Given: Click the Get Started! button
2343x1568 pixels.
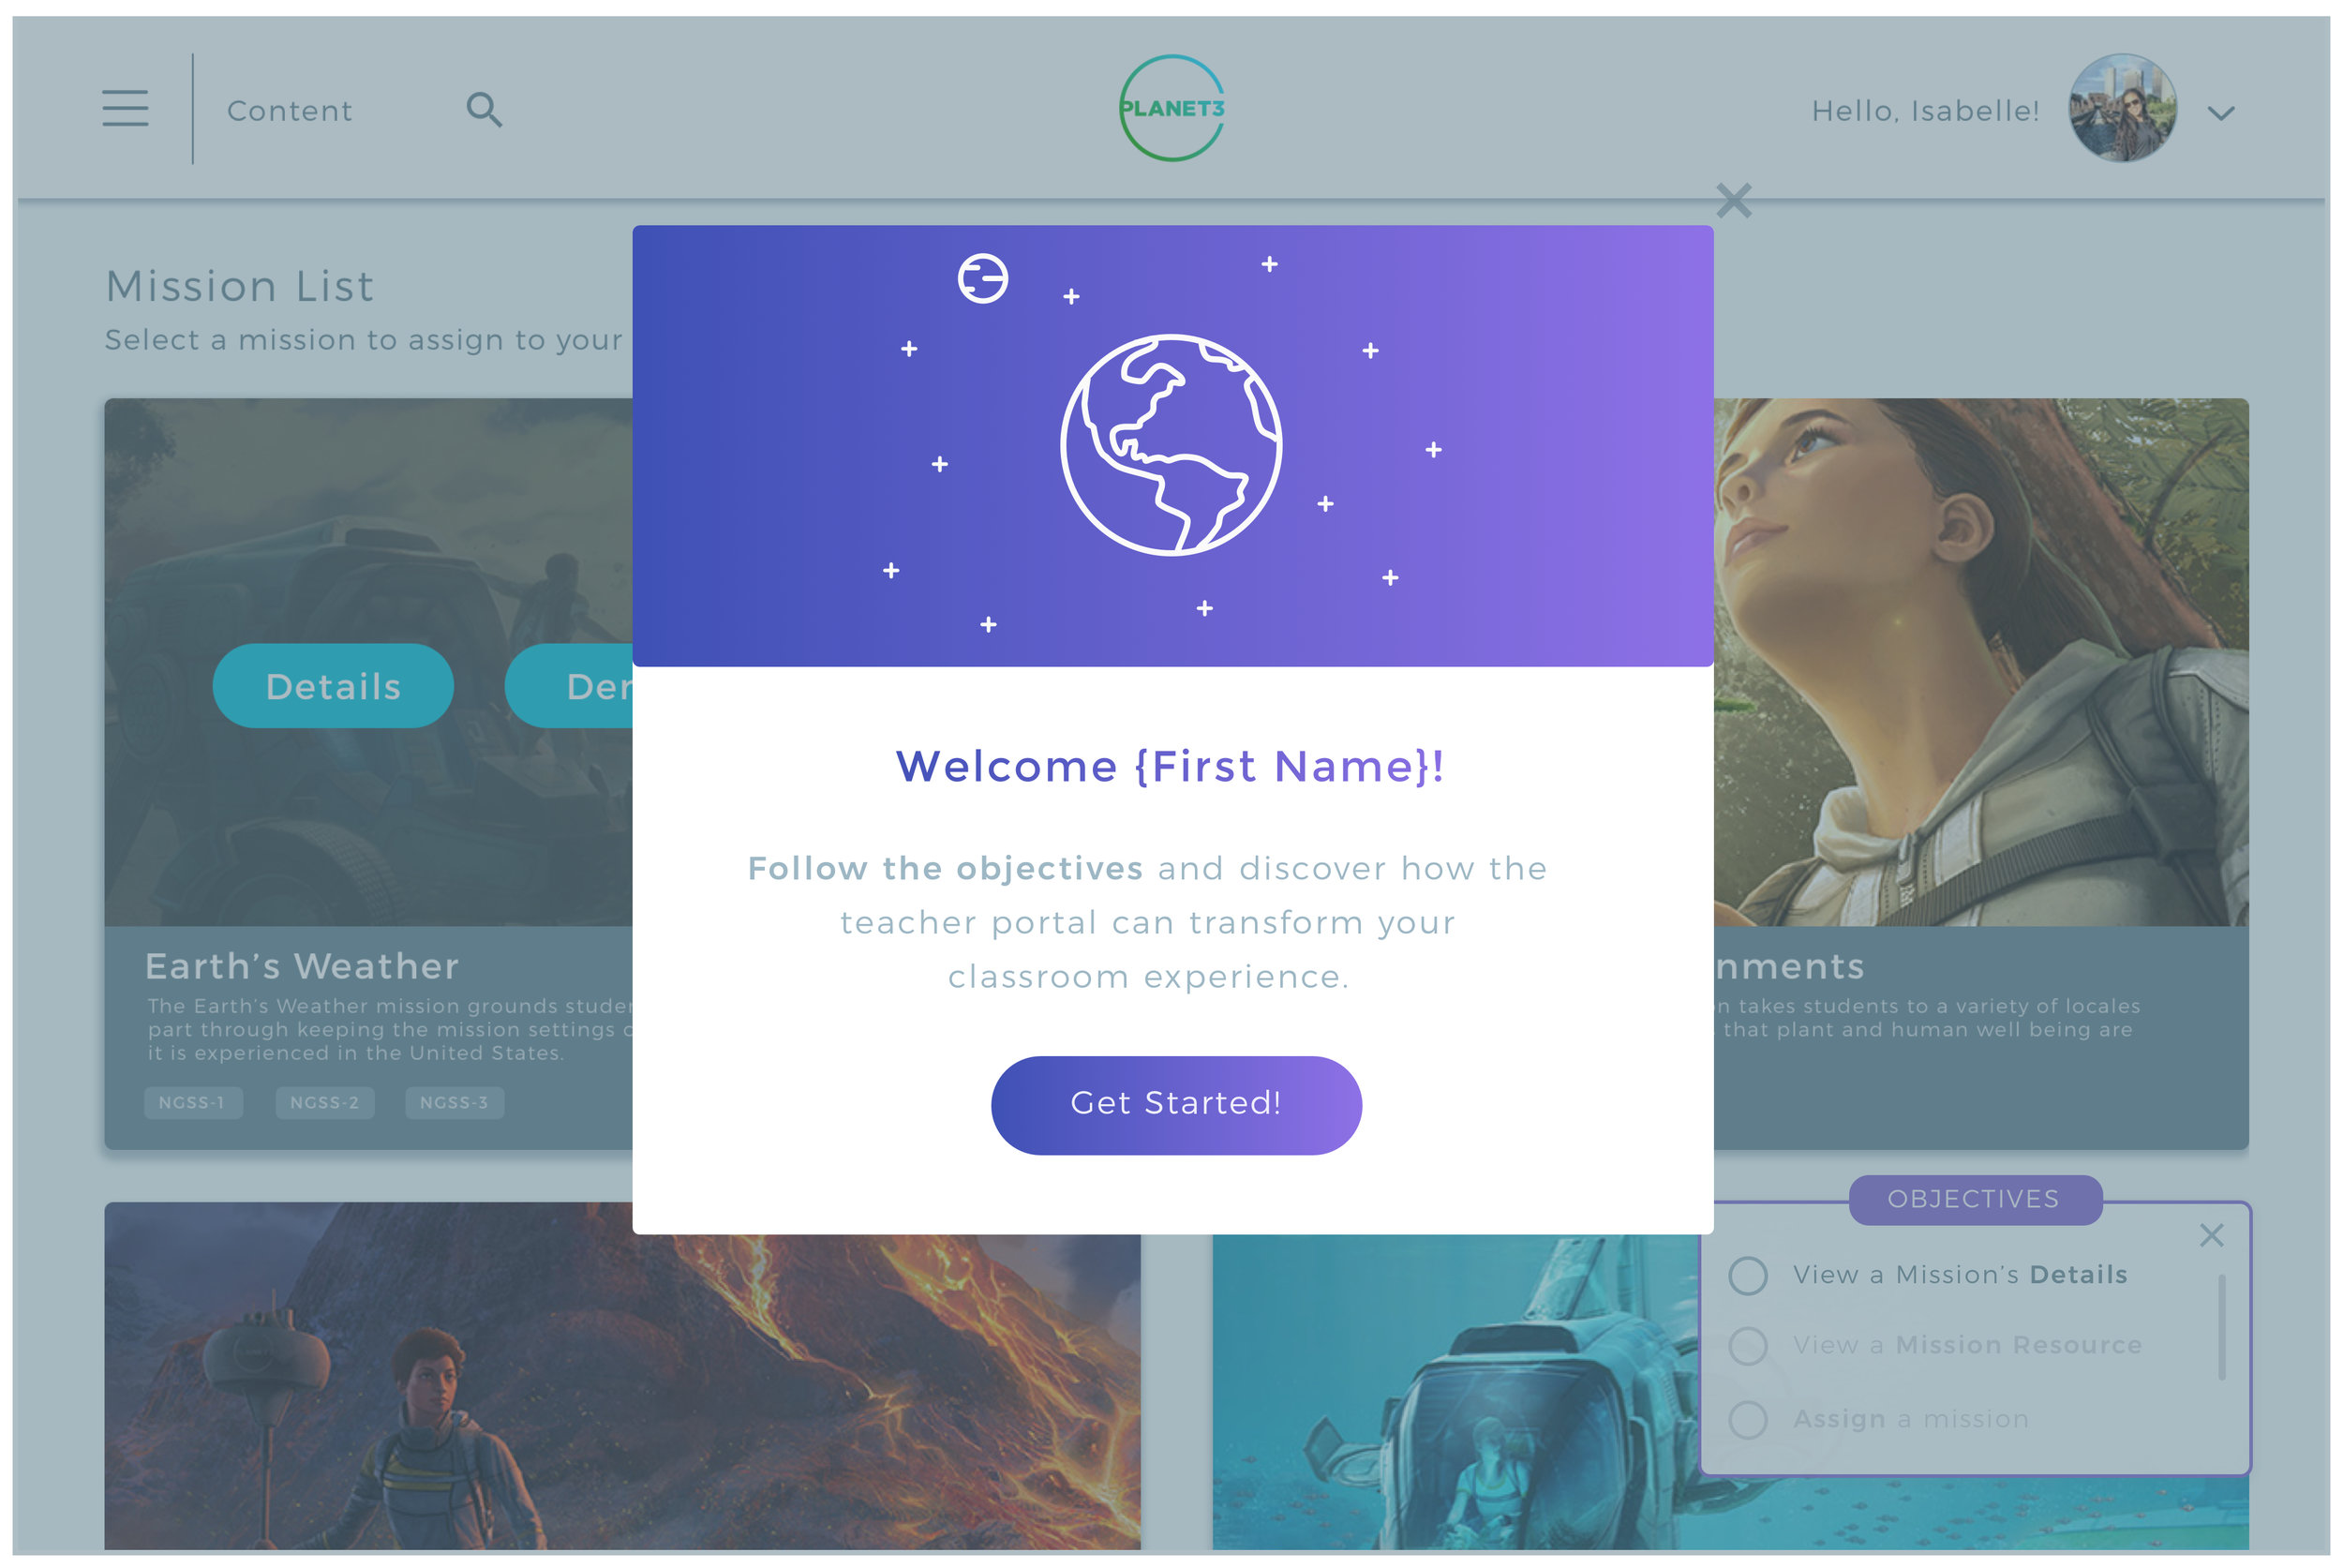Looking at the screenshot, I should coord(1176,1105).
